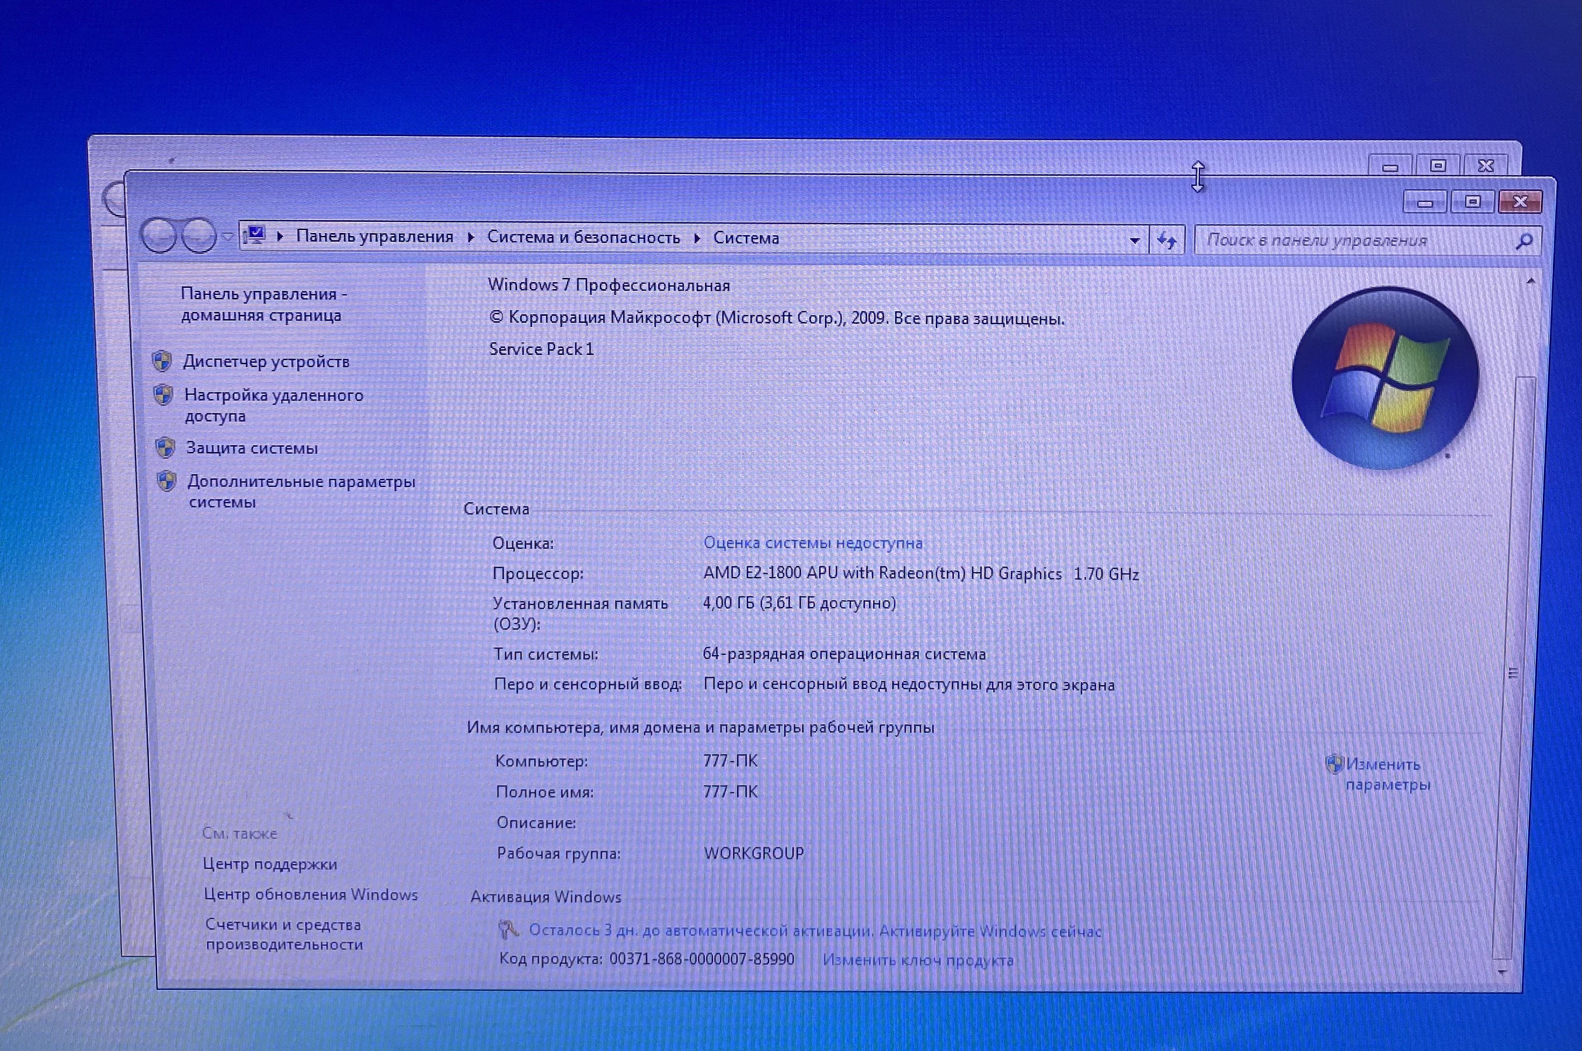Screen dimensions: 1582x1051
Task: Minimize the window behind System window
Action: click(x=1390, y=166)
